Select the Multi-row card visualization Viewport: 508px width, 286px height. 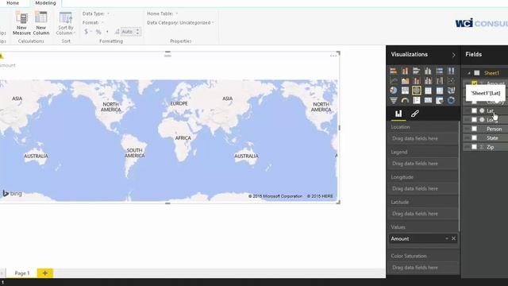coord(417,101)
